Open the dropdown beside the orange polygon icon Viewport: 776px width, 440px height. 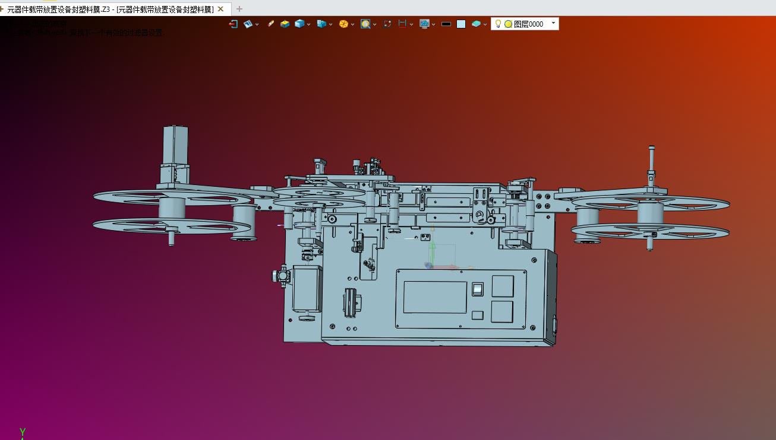[x=352, y=24]
